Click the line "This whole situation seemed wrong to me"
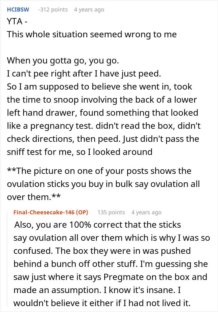The height and width of the screenshot is (312, 218). coord(92,34)
